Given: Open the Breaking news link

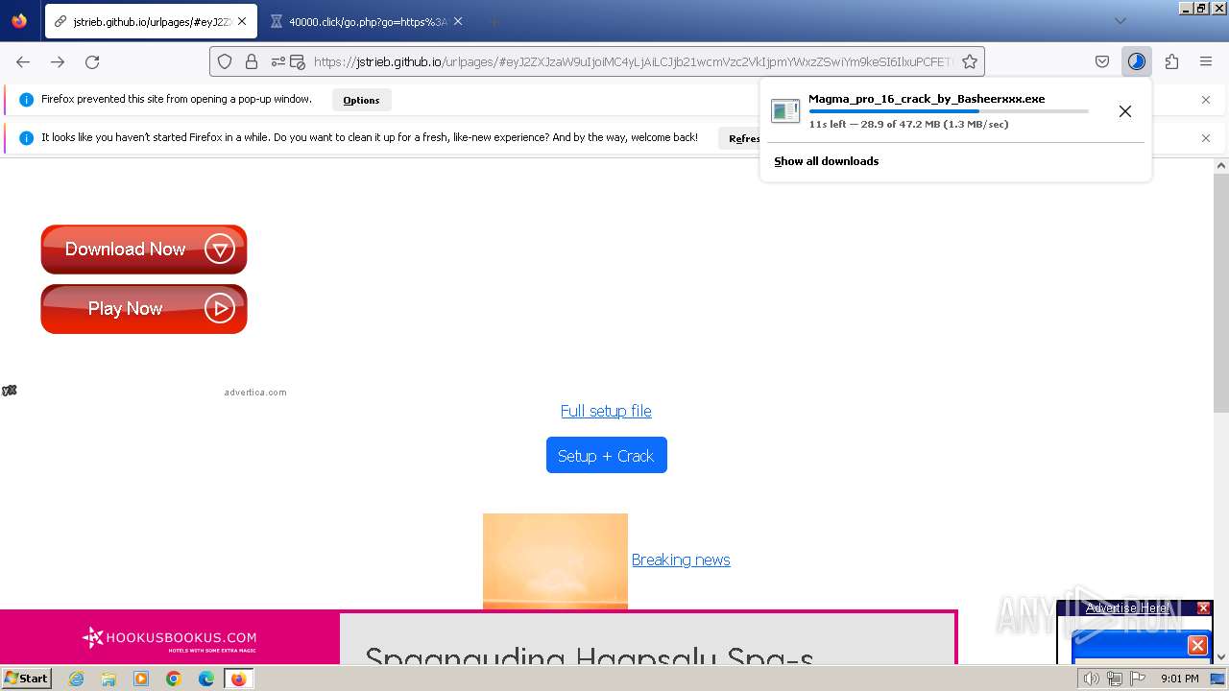Looking at the screenshot, I should pyautogui.click(x=681, y=560).
